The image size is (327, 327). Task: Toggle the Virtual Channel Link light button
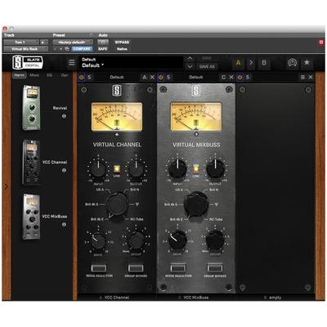[x=117, y=169]
